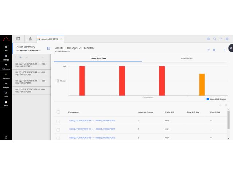Open Analytics from the left sidebar
This screenshot has width=233, height=175.
(x=6, y=85)
